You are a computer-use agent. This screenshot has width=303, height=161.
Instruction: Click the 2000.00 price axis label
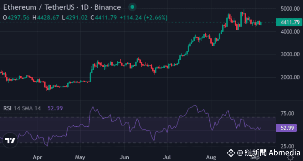pos(290,77)
